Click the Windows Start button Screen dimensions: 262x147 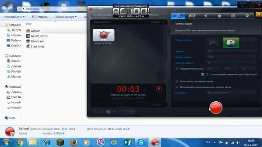coord(6,143)
